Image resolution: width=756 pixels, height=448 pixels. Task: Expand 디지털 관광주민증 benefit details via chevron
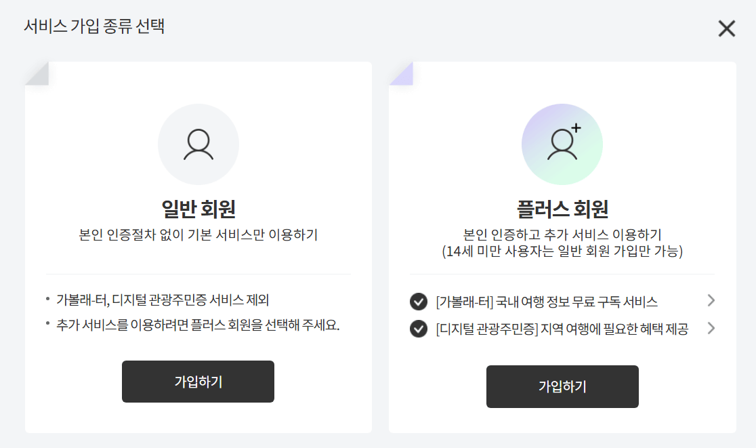click(x=711, y=329)
